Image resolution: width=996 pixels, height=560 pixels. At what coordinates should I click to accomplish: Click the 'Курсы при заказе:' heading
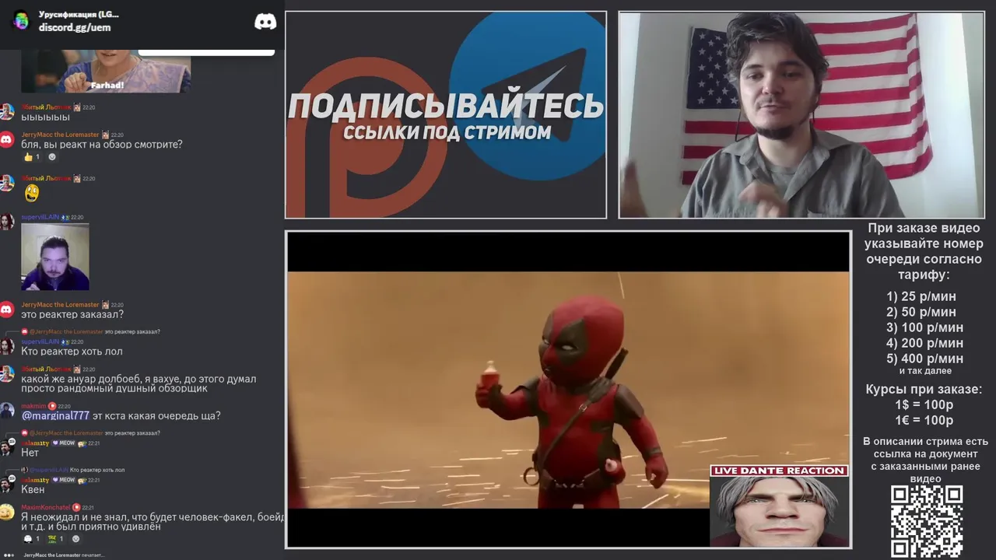(924, 389)
